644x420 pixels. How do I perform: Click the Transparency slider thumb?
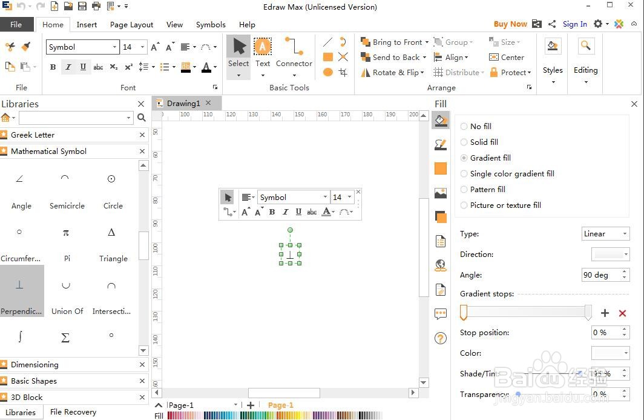point(518,394)
